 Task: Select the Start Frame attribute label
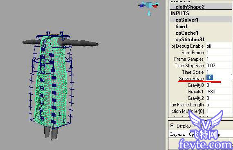[193, 53]
